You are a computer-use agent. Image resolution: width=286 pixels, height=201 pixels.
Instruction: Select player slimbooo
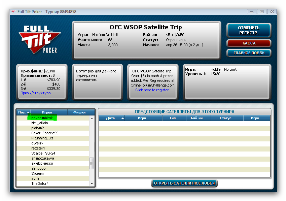53,168
